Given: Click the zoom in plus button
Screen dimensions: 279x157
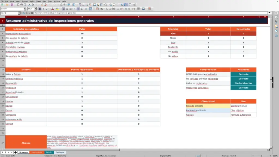Looking at the screenshot, I should [x=270, y=156].
